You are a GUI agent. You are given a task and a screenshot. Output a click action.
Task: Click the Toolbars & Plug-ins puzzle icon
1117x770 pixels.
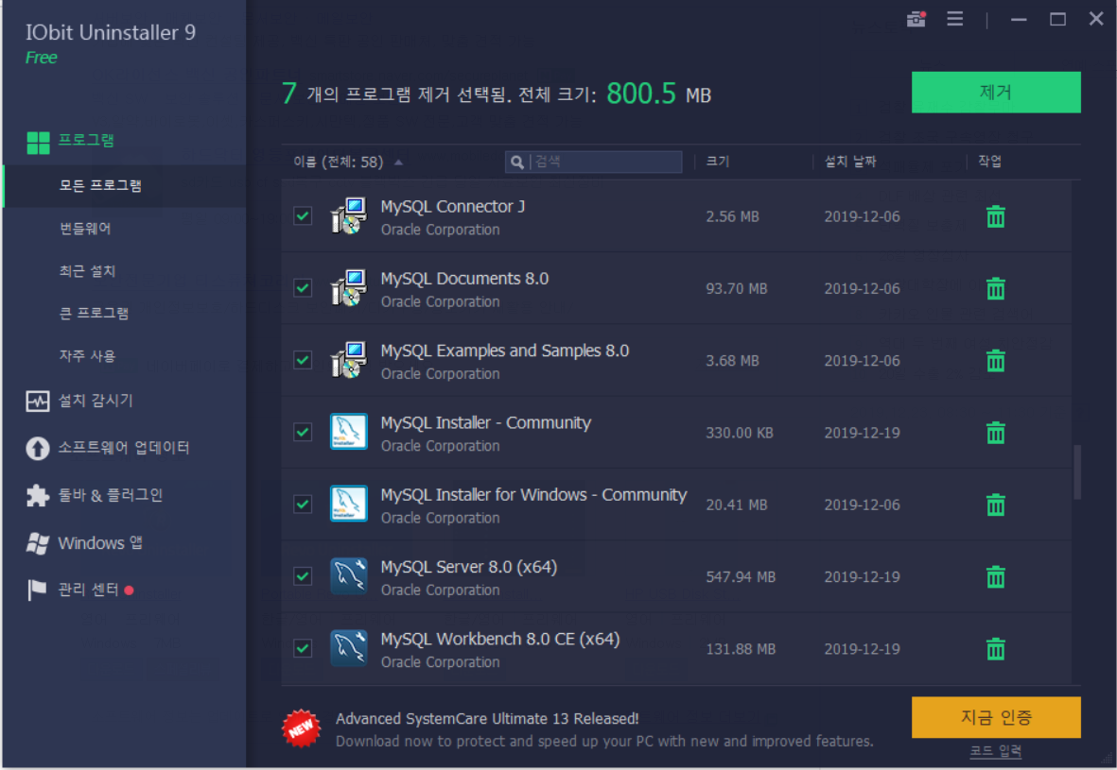(38, 495)
